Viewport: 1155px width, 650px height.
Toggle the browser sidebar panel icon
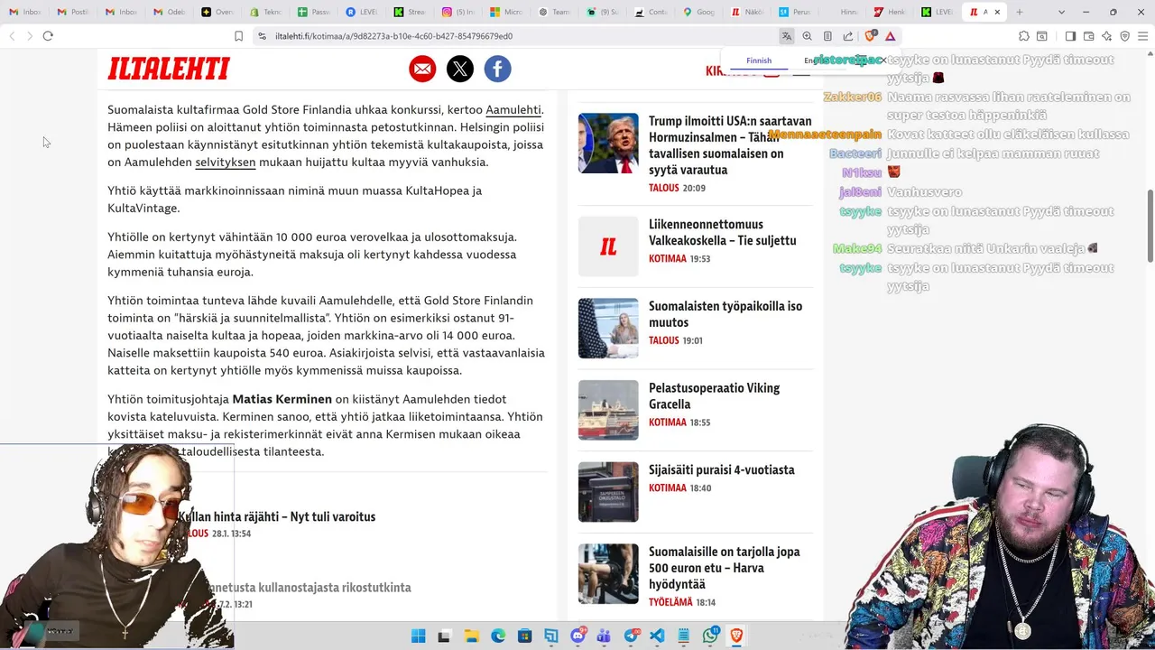point(1070,36)
